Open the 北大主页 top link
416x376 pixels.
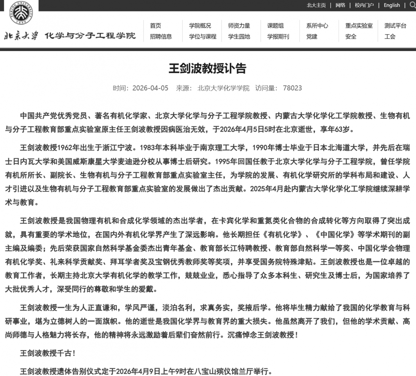point(316,5)
